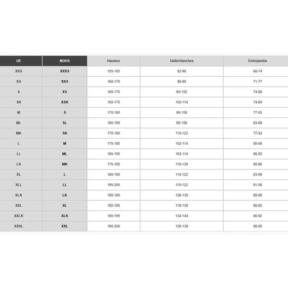Click the XXLK size in UE column
288x288 pixels.
click(x=19, y=216)
